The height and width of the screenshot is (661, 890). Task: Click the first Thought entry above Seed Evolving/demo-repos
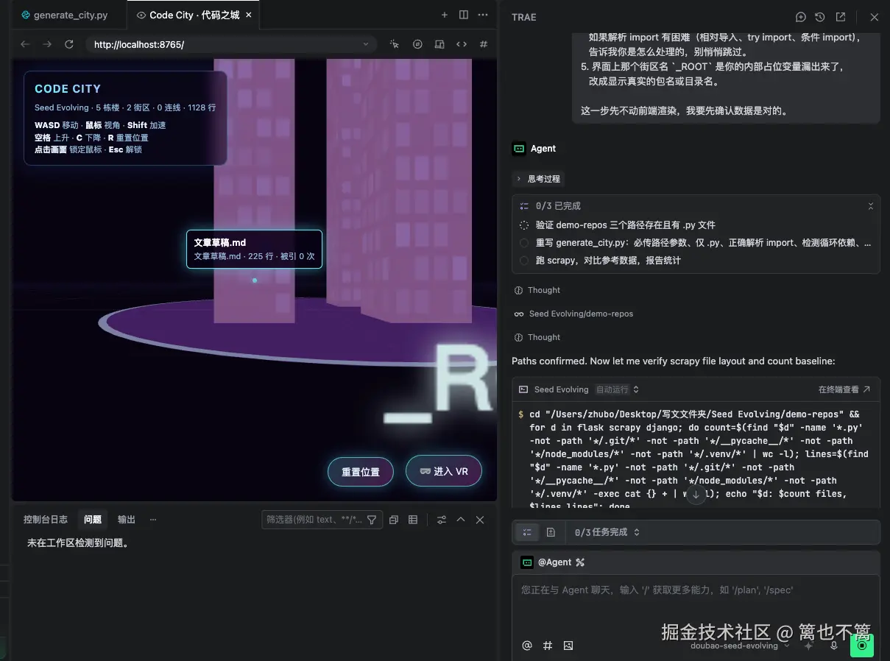537,290
